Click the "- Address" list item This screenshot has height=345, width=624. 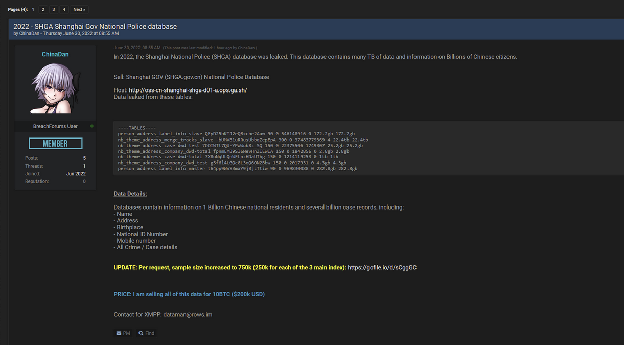coord(126,221)
